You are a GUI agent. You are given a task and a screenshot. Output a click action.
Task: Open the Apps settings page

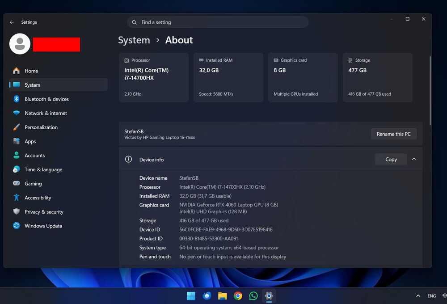tap(59, 141)
